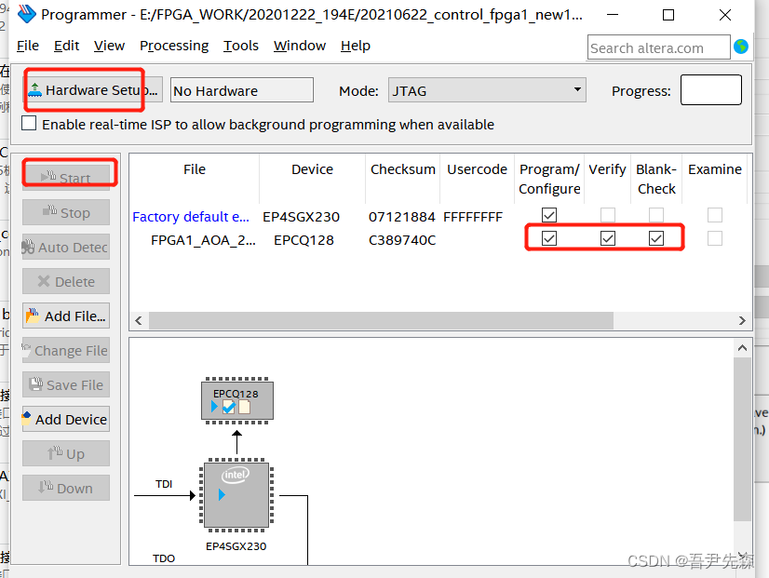Click Add File button
Viewport: 769px width, 578px height.
(x=66, y=316)
